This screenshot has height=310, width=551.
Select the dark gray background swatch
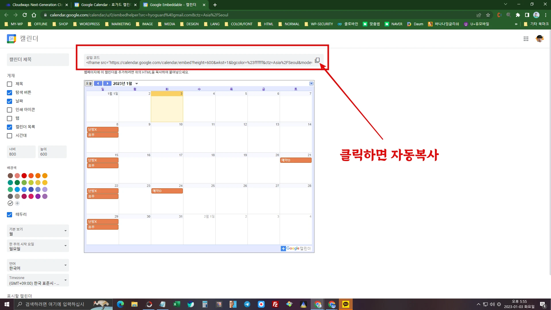[x=10, y=196]
